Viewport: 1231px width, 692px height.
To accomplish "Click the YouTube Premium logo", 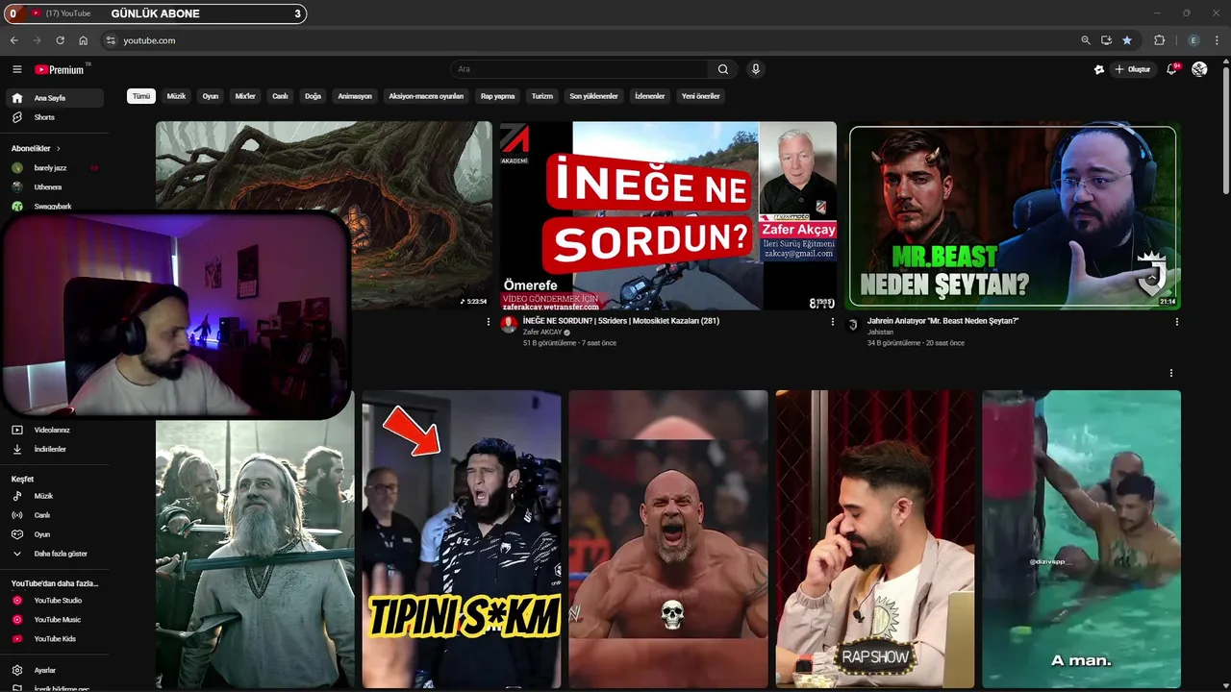I will point(62,69).
